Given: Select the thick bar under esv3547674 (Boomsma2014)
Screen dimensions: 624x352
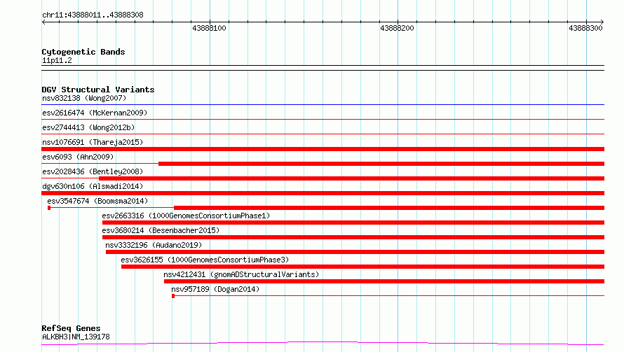Looking at the screenshot, I should click(x=389, y=208).
